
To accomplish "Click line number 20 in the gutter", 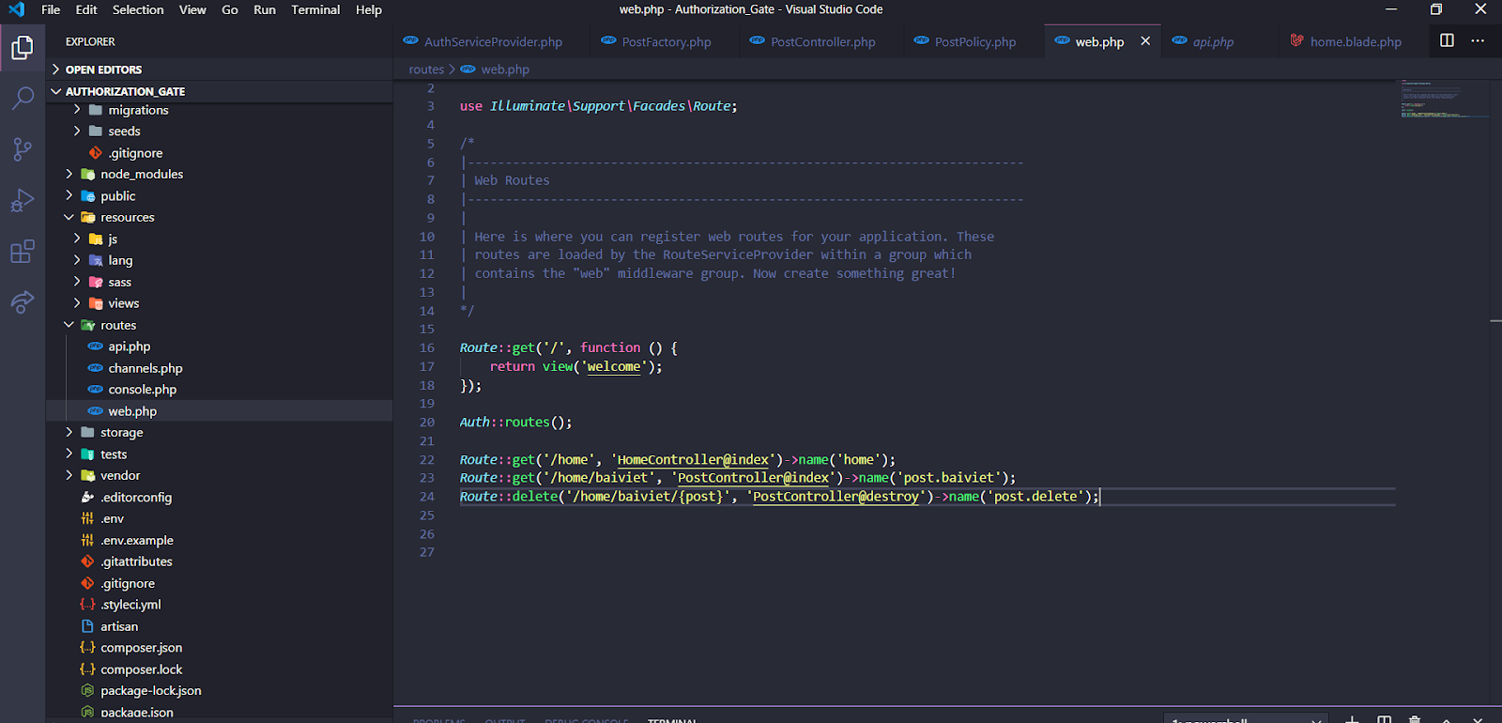I will click(427, 423).
